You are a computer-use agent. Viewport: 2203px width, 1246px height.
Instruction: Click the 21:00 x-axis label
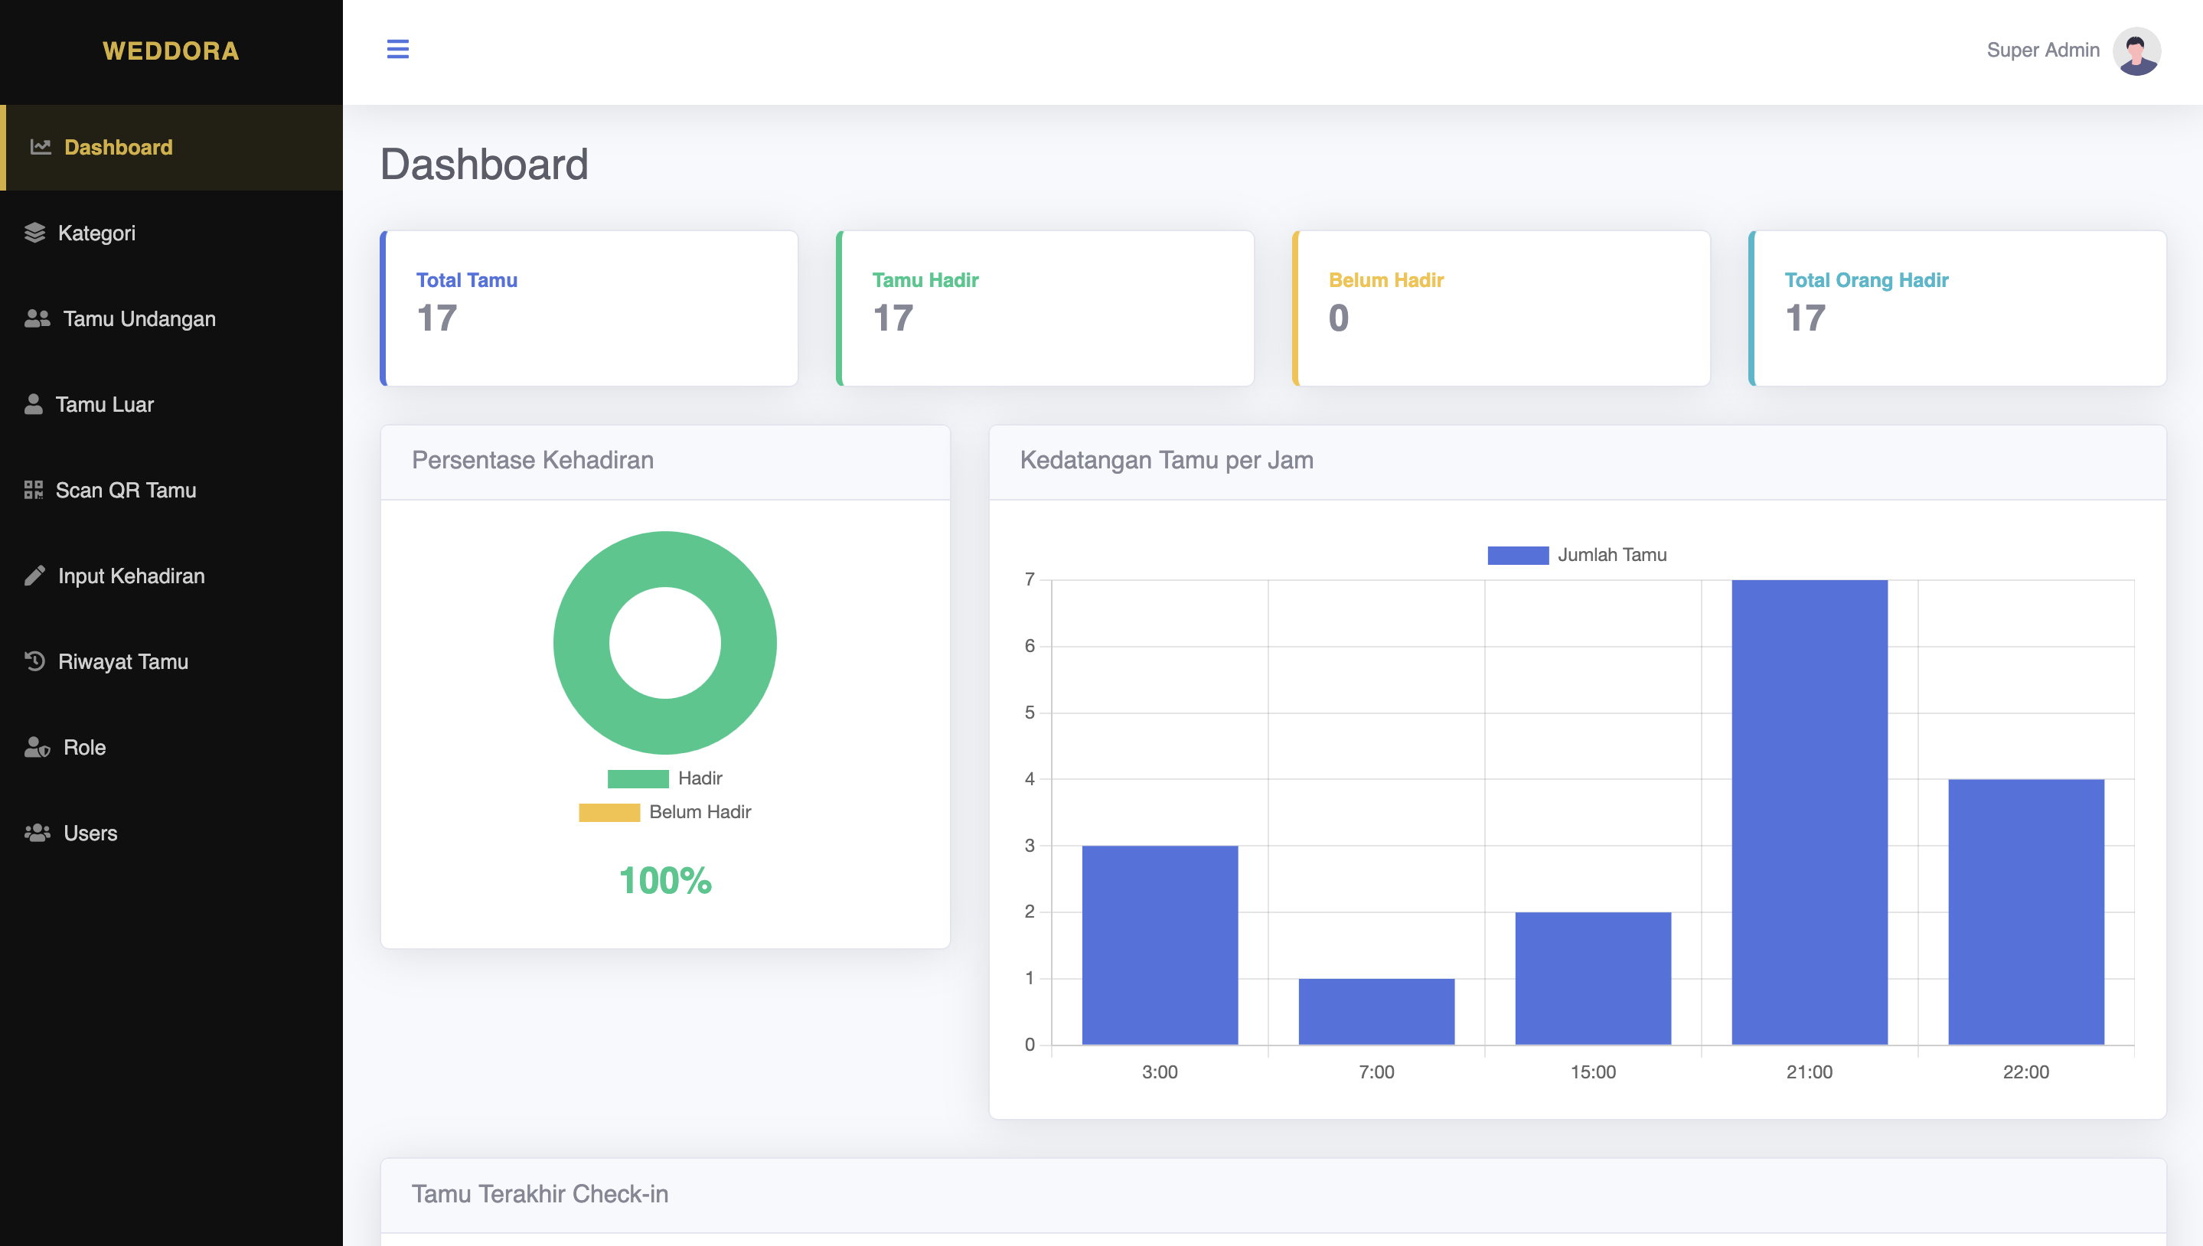click(1810, 1072)
